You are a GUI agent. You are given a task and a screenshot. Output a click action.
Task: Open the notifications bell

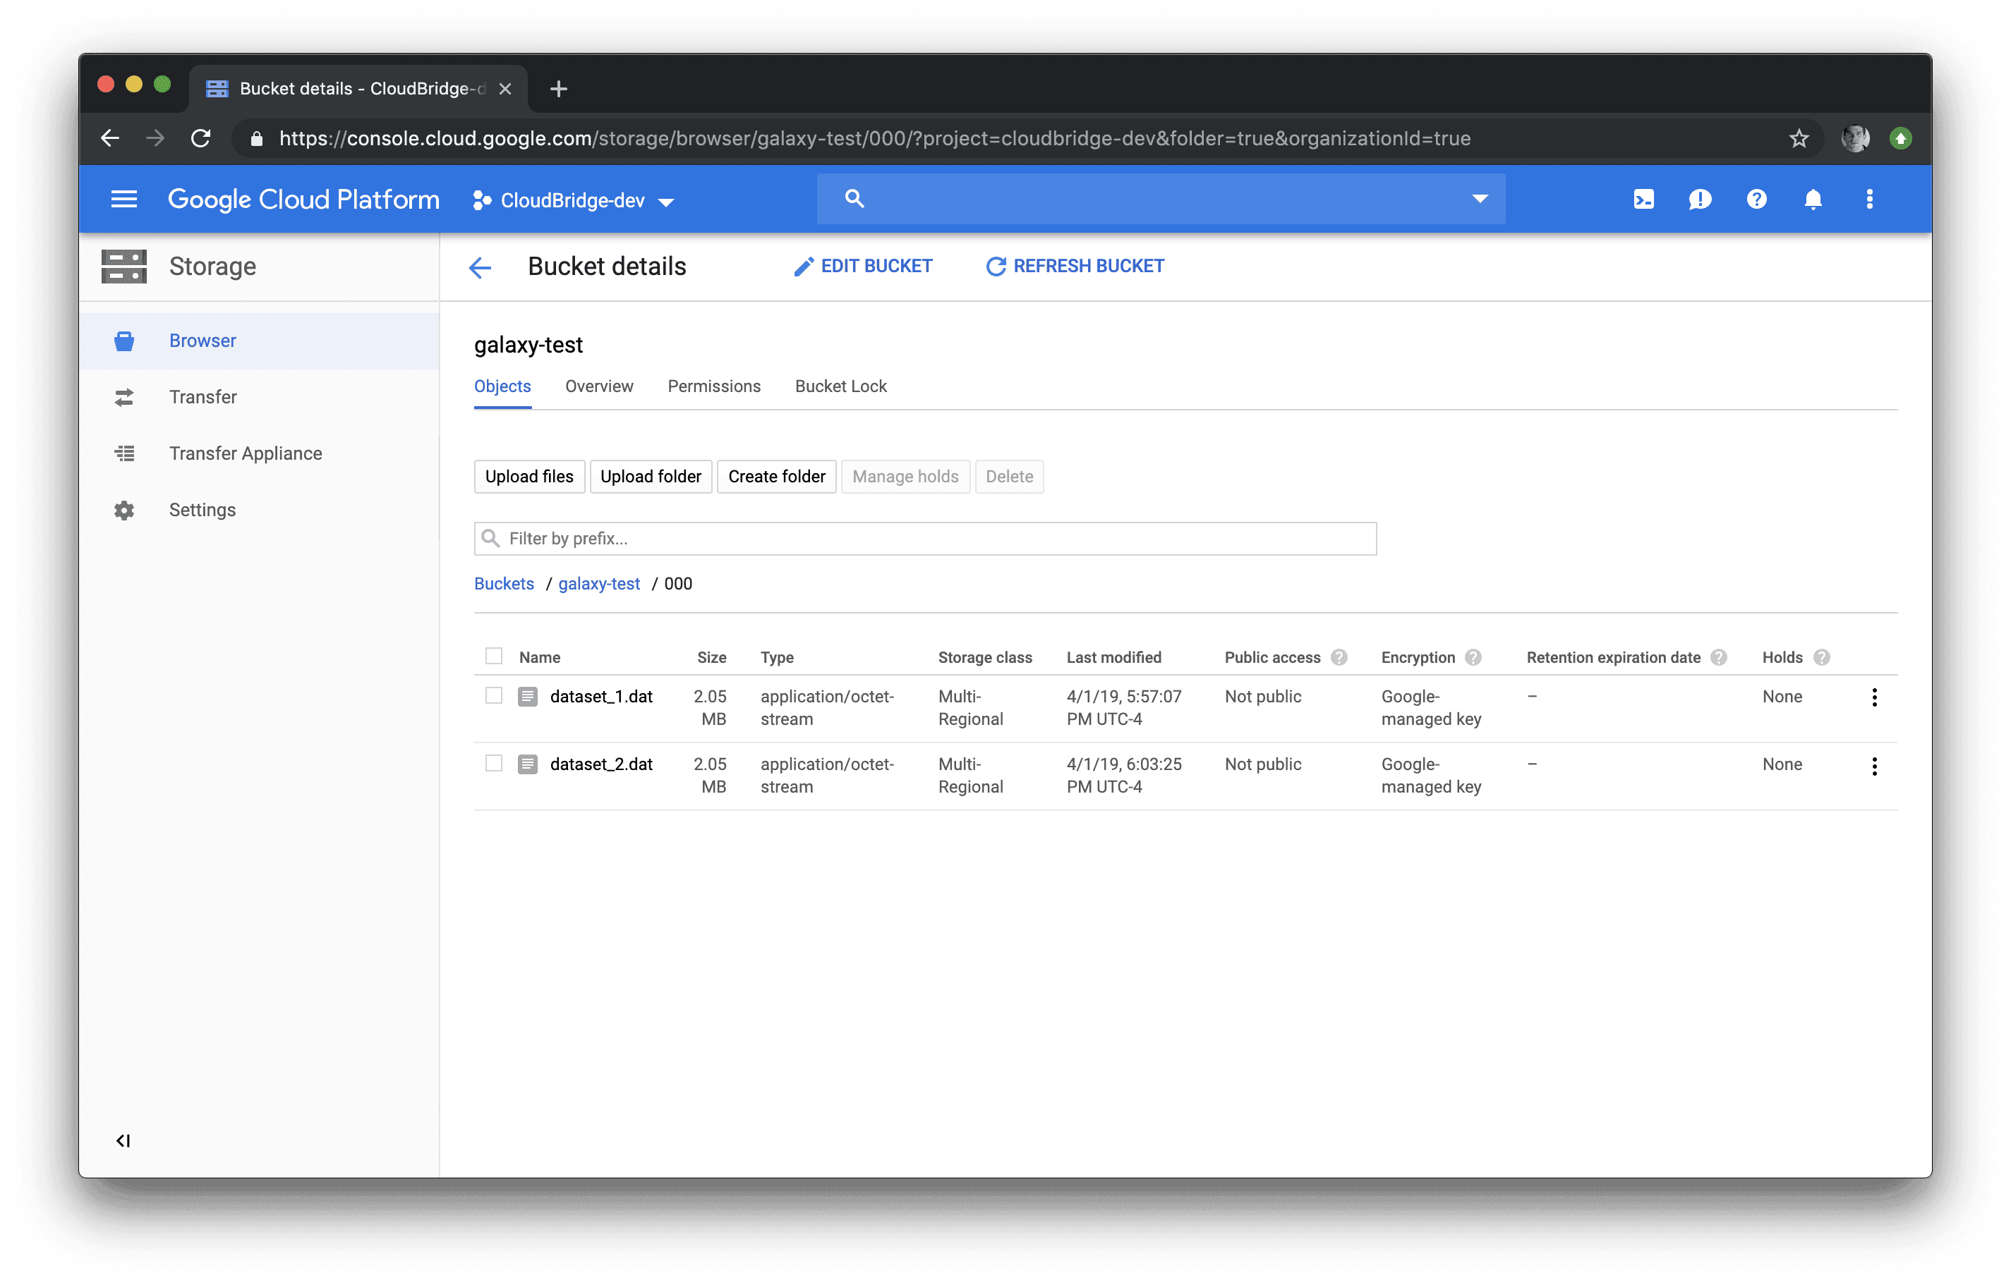pos(1812,200)
